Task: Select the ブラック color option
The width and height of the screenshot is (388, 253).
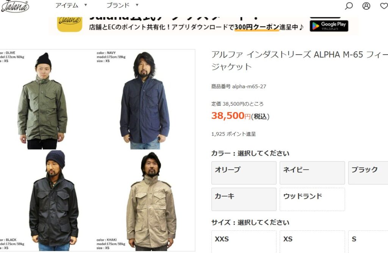Action: [368, 173]
